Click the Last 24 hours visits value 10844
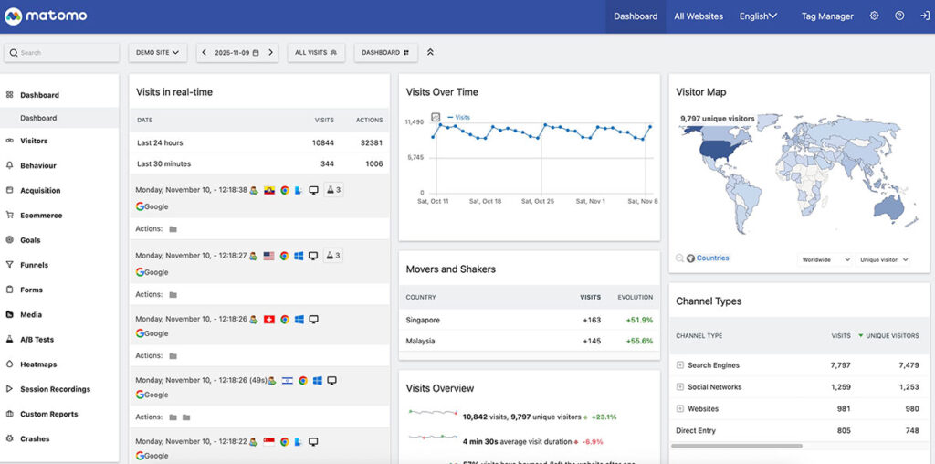This screenshot has height=464, width=935. tap(322, 143)
